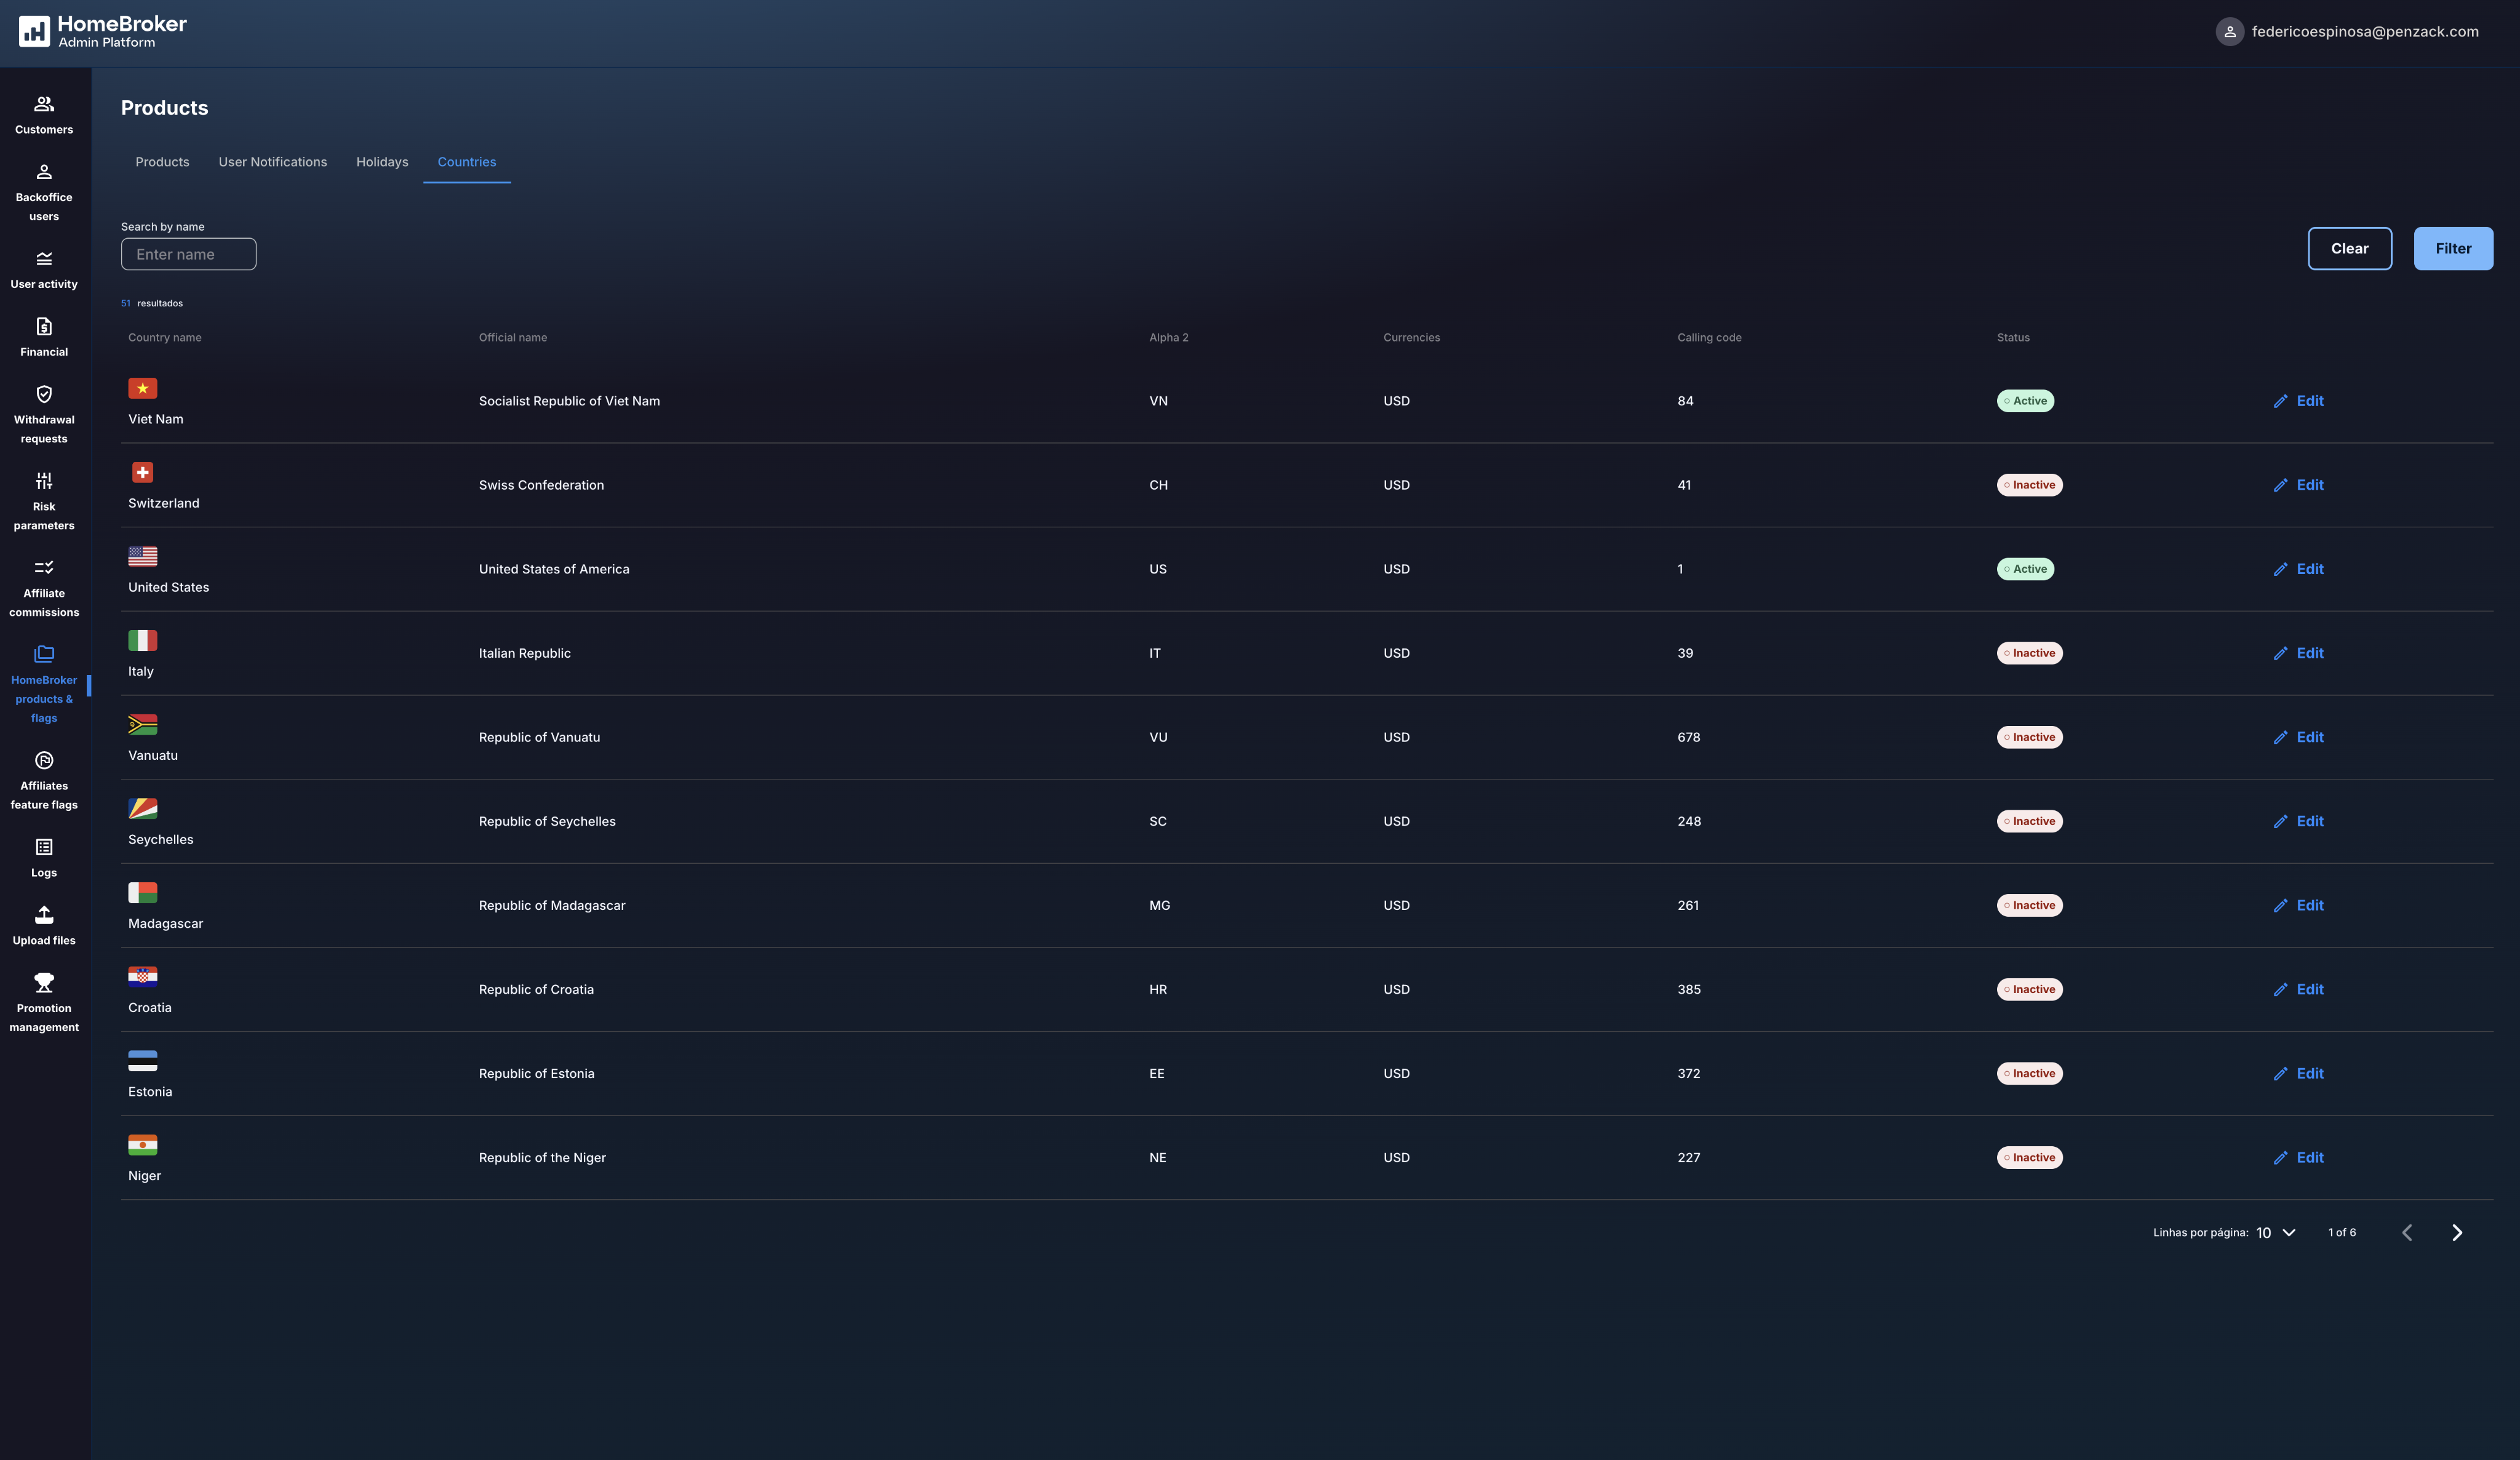Open Withdrawal requests shield icon
2520x1460 pixels.
click(44, 394)
